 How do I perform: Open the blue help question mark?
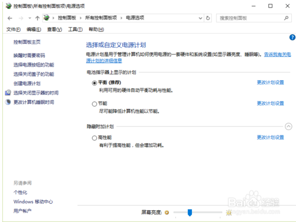pos(292,37)
